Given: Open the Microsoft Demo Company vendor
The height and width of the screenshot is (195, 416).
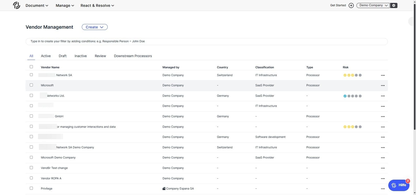Looking at the screenshot, I should coord(58,157).
